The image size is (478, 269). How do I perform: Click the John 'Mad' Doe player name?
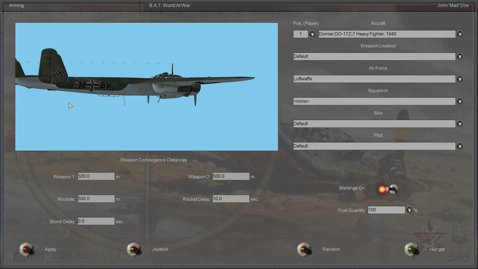coord(453,6)
